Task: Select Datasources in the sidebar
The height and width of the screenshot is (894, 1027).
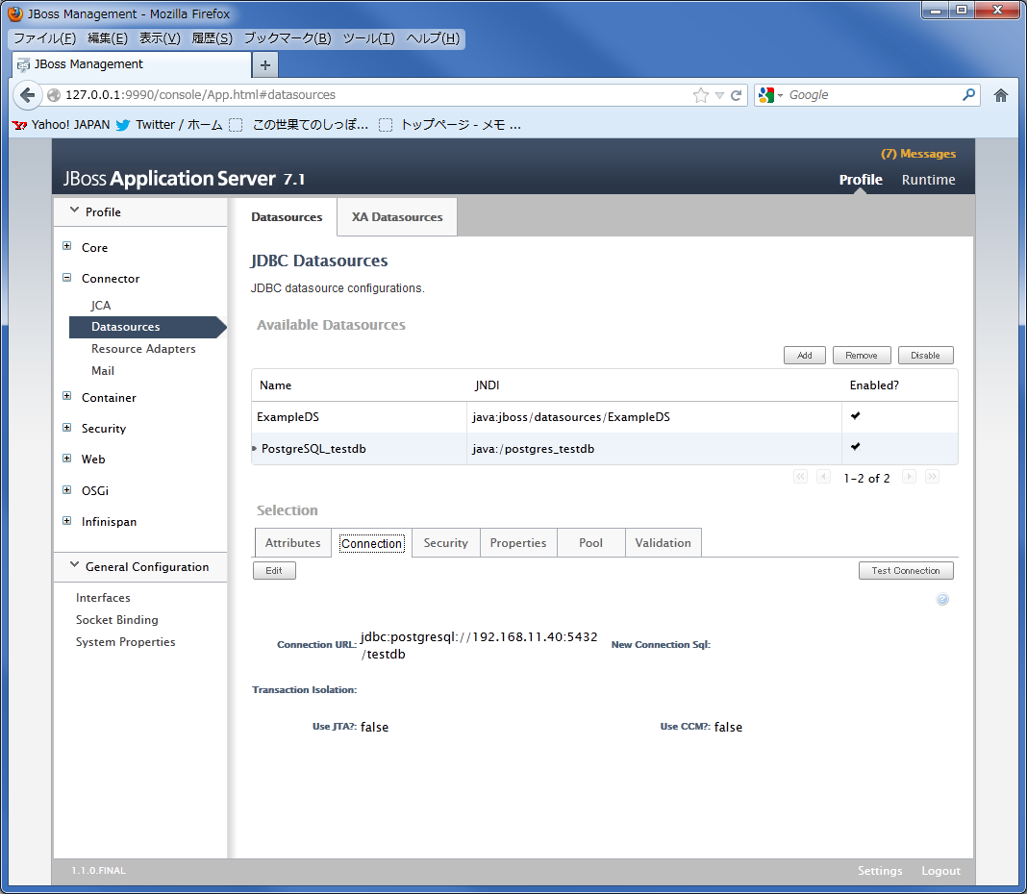Action: tap(147, 327)
